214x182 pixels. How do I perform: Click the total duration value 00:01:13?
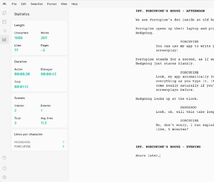pos(21,87)
